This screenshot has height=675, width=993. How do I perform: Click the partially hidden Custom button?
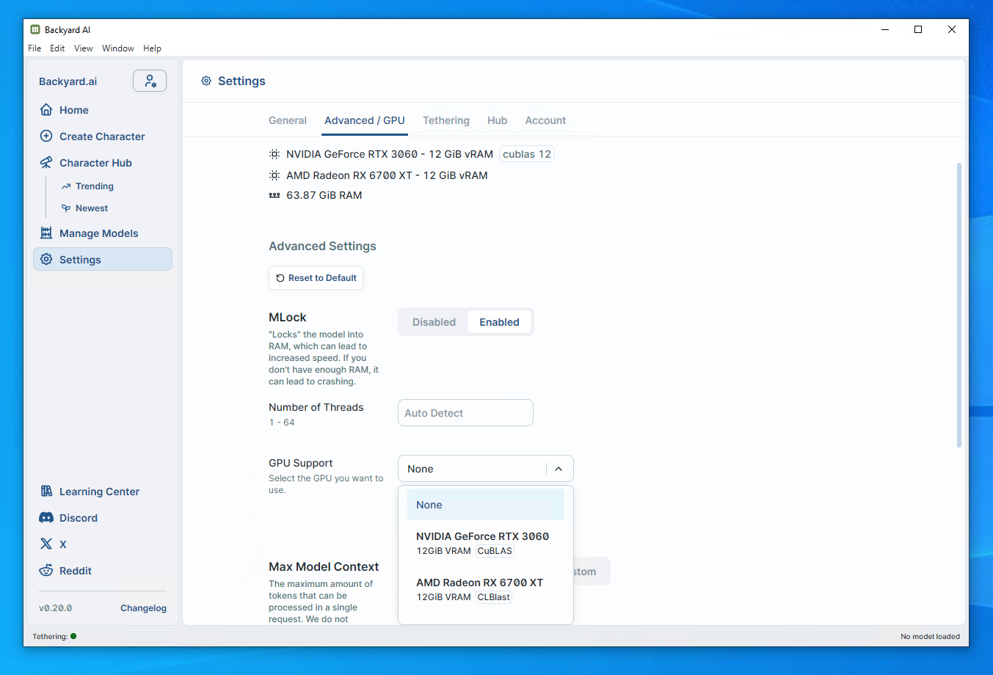pyautogui.click(x=592, y=572)
